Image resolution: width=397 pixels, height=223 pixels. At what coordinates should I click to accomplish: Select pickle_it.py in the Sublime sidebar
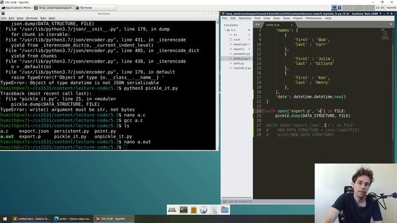point(241,59)
